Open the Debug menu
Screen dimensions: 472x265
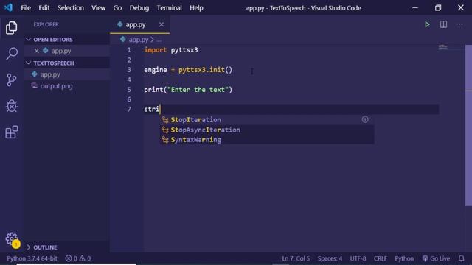coord(139,8)
